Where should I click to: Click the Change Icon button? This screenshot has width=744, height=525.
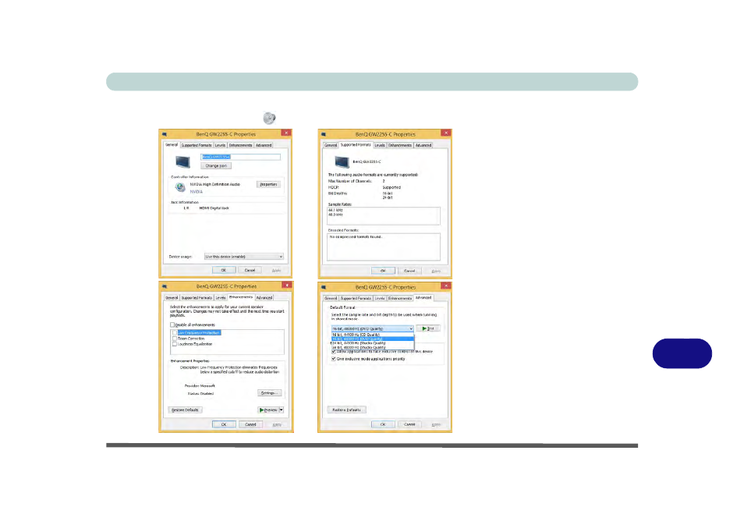(x=216, y=165)
